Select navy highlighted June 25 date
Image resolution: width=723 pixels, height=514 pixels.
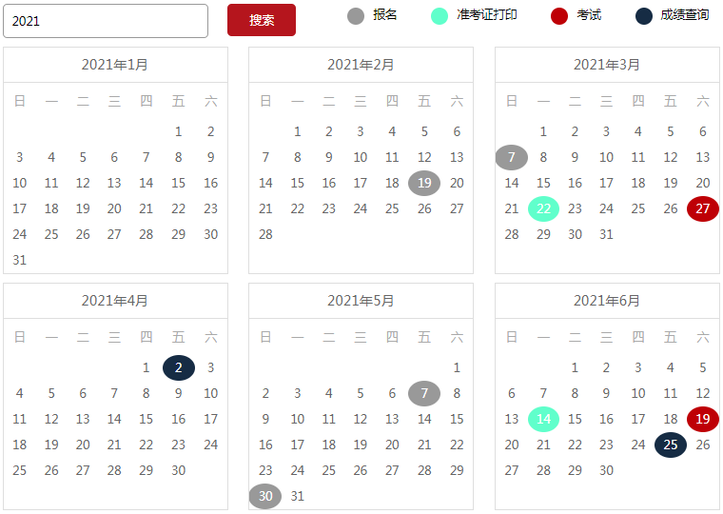coord(671,445)
